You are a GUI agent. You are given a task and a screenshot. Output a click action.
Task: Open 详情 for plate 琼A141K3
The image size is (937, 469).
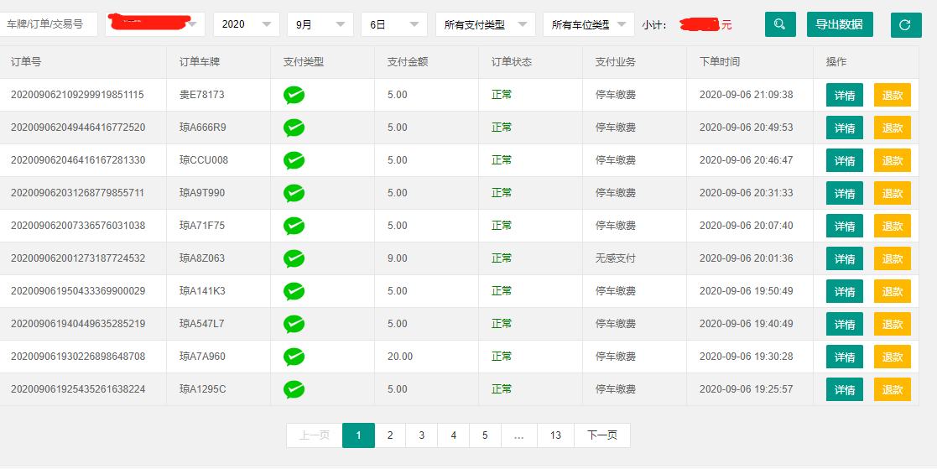coord(845,292)
